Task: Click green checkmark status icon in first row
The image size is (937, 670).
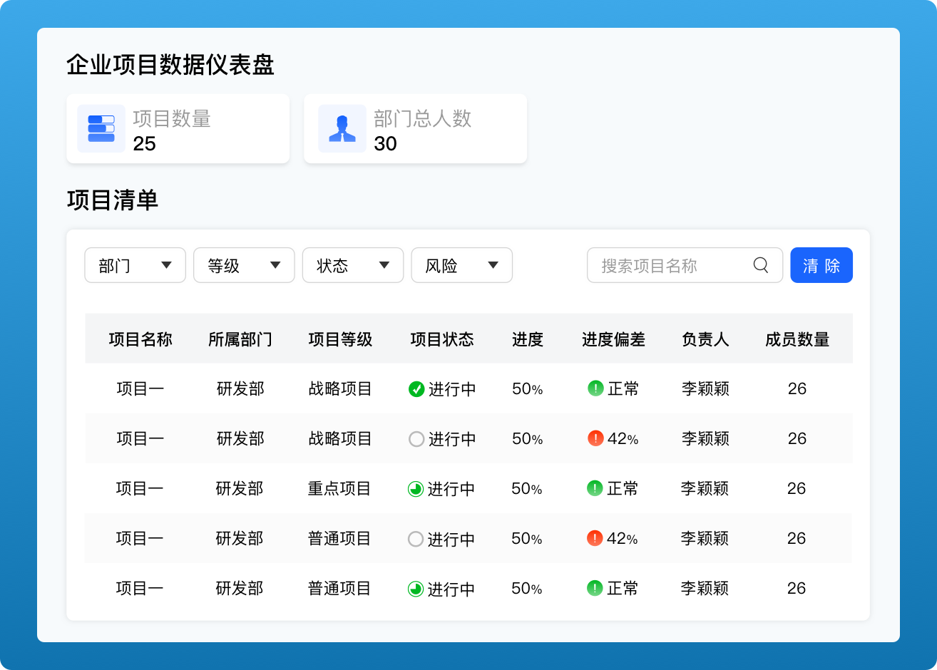Action: point(416,389)
